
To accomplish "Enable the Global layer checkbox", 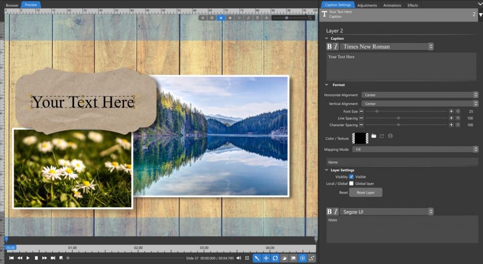I will tap(351, 184).
